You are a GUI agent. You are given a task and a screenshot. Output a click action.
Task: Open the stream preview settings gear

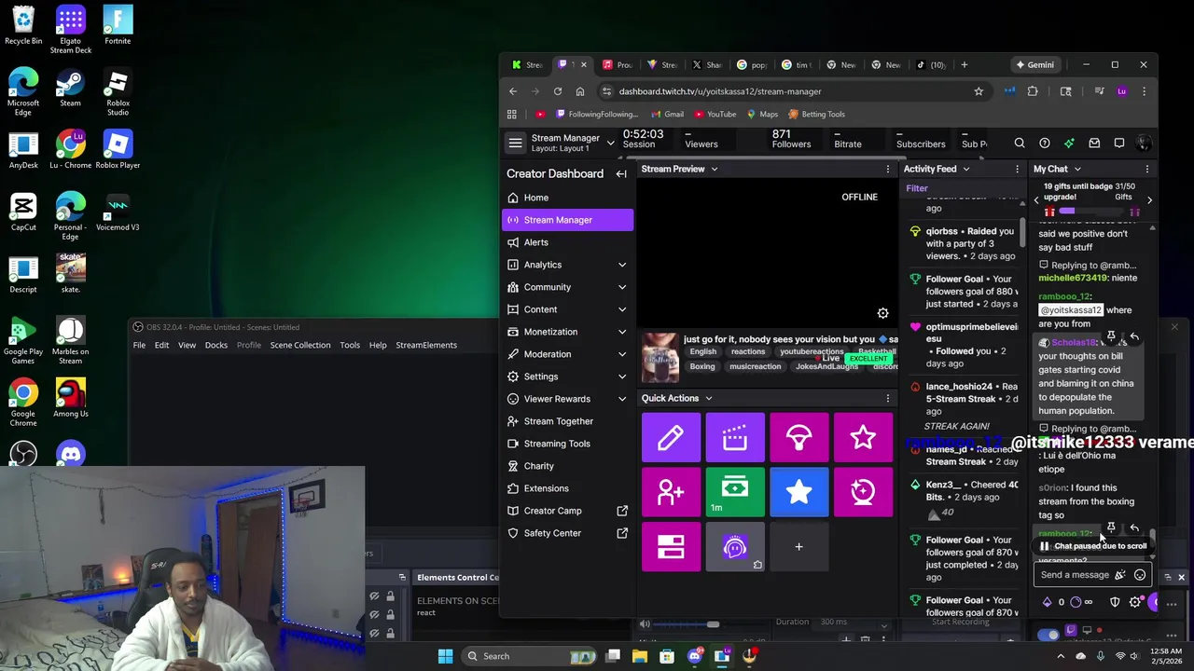coord(882,313)
